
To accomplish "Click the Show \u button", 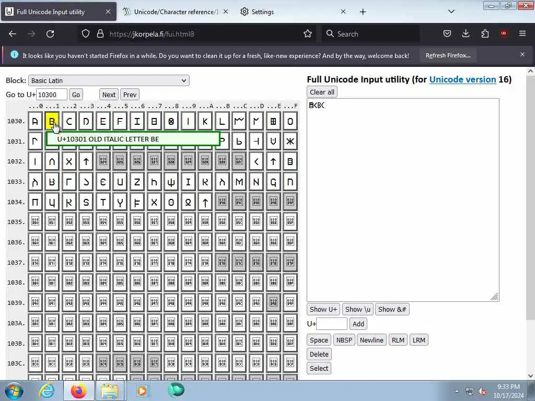I will click(x=357, y=309).
